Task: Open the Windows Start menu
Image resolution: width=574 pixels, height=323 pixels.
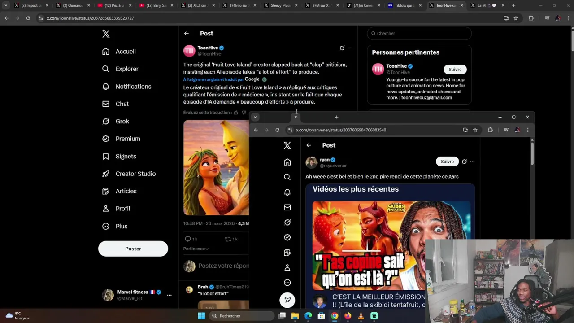Action: click(201, 316)
